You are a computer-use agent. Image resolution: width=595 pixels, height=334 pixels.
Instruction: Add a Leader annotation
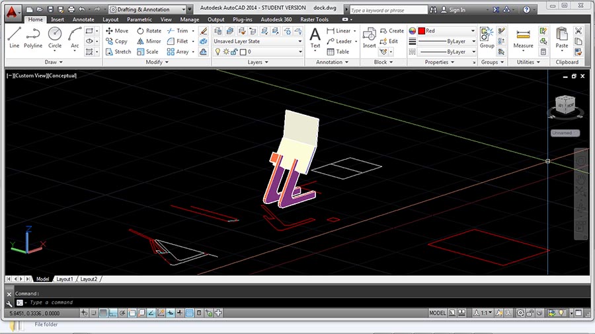(339, 42)
